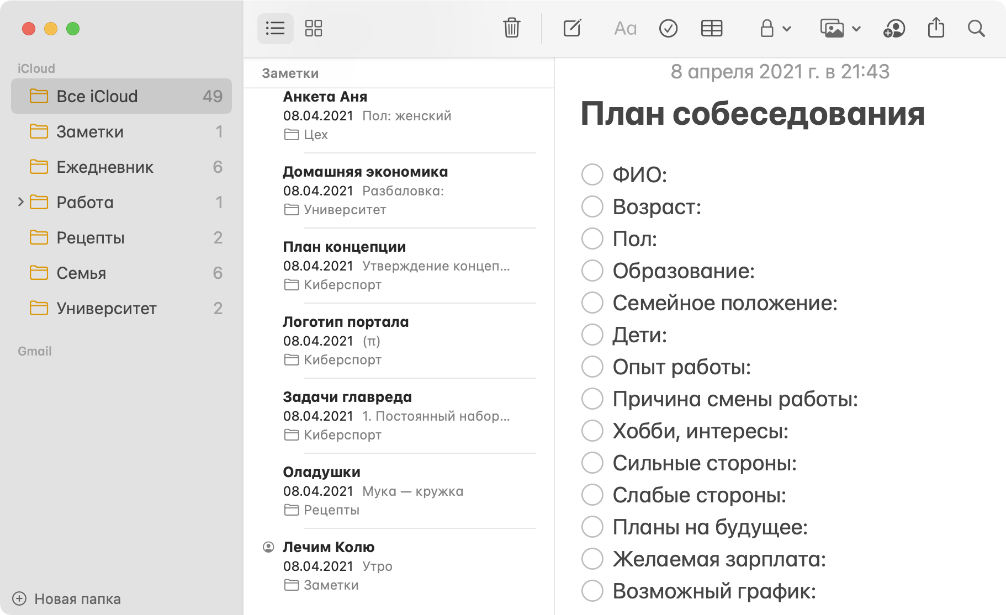Search notes with magnifier icon
Image resolution: width=1006 pixels, height=615 pixels.
coord(976,28)
